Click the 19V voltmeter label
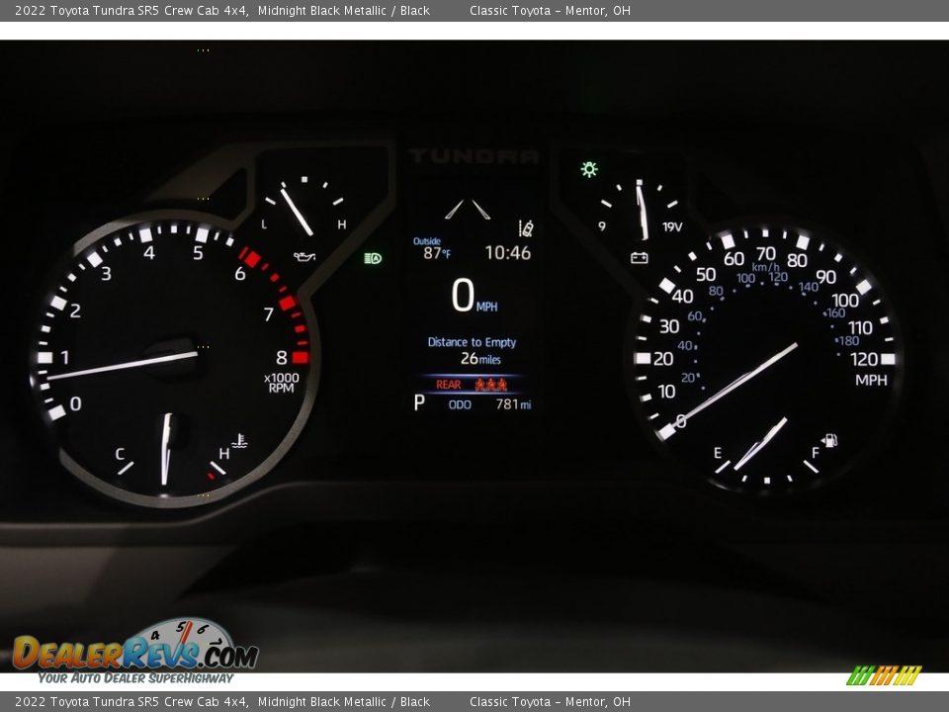This screenshot has width=949, height=712. tap(672, 226)
